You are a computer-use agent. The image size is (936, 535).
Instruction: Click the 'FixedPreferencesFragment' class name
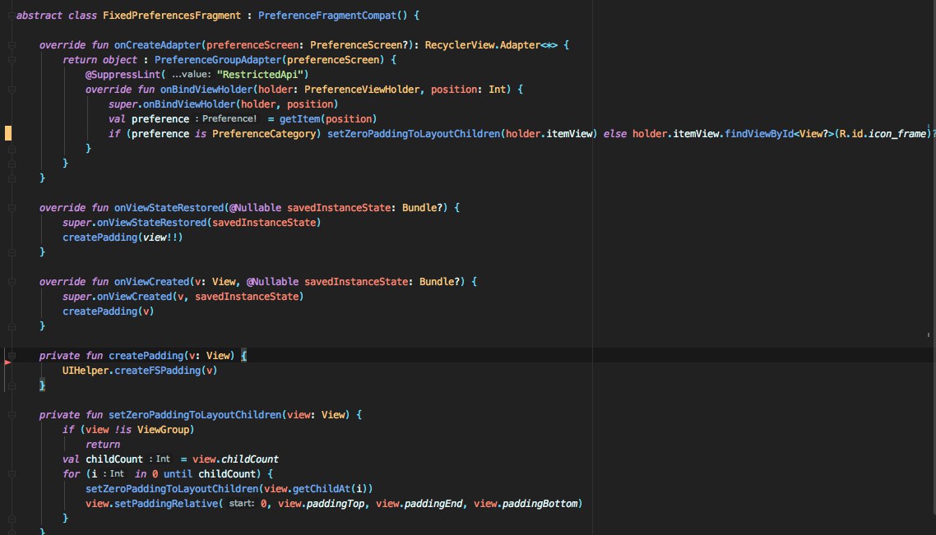pyautogui.click(x=171, y=16)
